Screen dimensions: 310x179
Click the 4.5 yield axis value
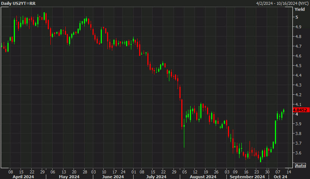coord(298,66)
